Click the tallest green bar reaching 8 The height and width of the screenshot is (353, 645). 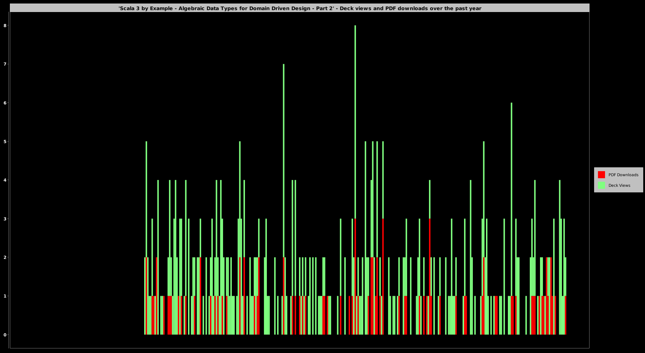pos(355,122)
